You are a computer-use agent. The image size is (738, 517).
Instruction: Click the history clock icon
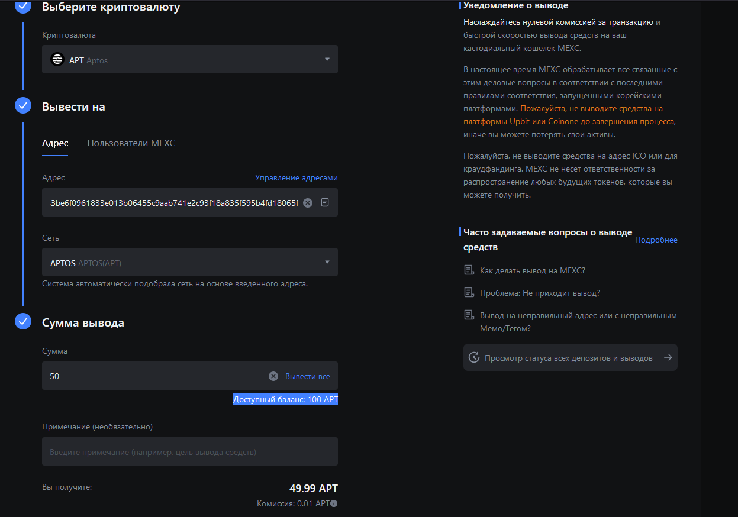click(474, 357)
